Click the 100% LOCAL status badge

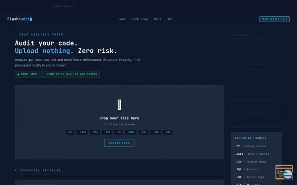[x=58, y=74]
